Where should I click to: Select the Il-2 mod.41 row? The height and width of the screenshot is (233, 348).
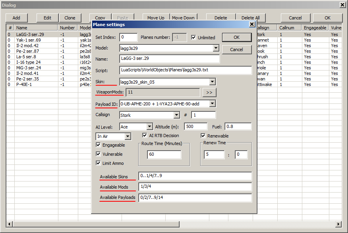(49, 73)
